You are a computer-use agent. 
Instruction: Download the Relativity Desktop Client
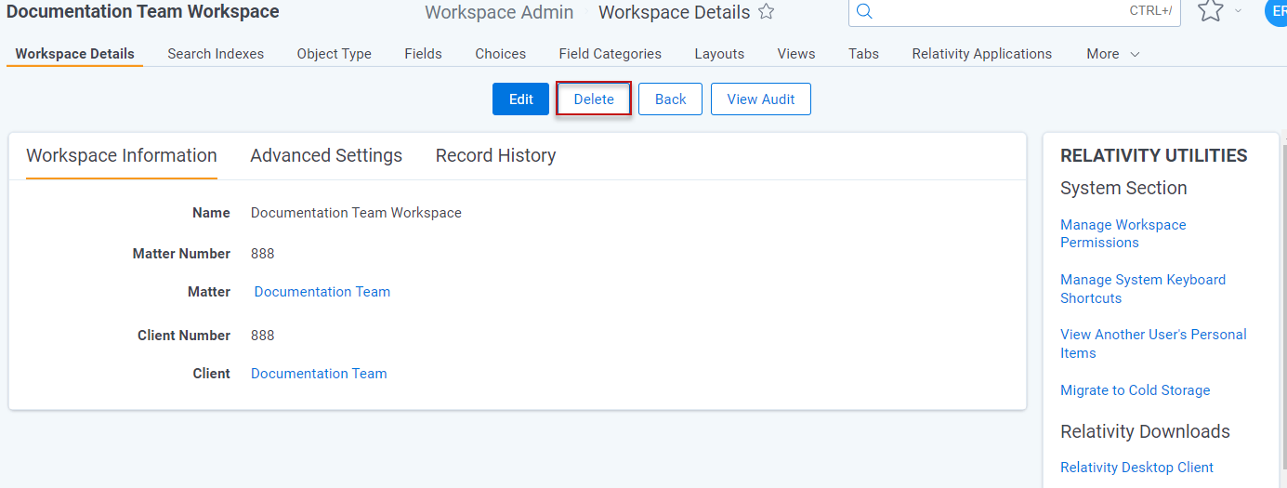point(1137,468)
